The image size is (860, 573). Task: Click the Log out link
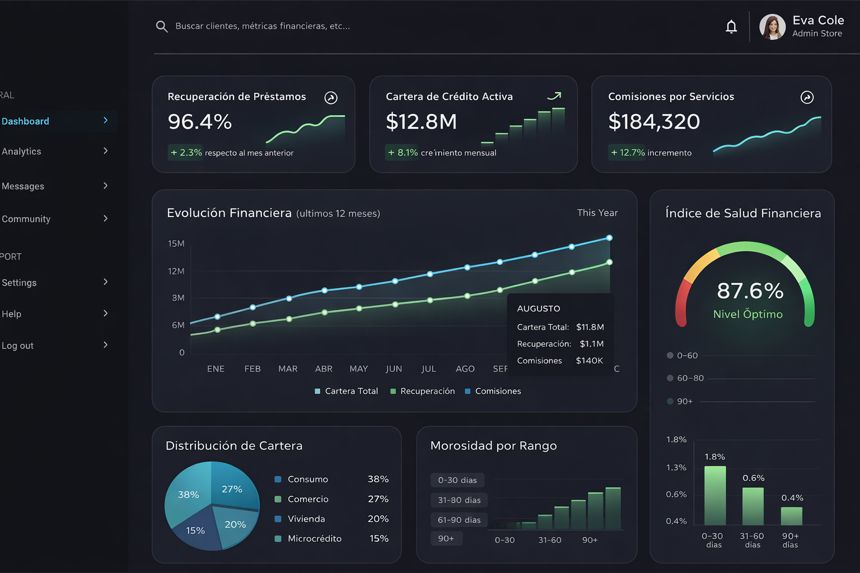(17, 346)
